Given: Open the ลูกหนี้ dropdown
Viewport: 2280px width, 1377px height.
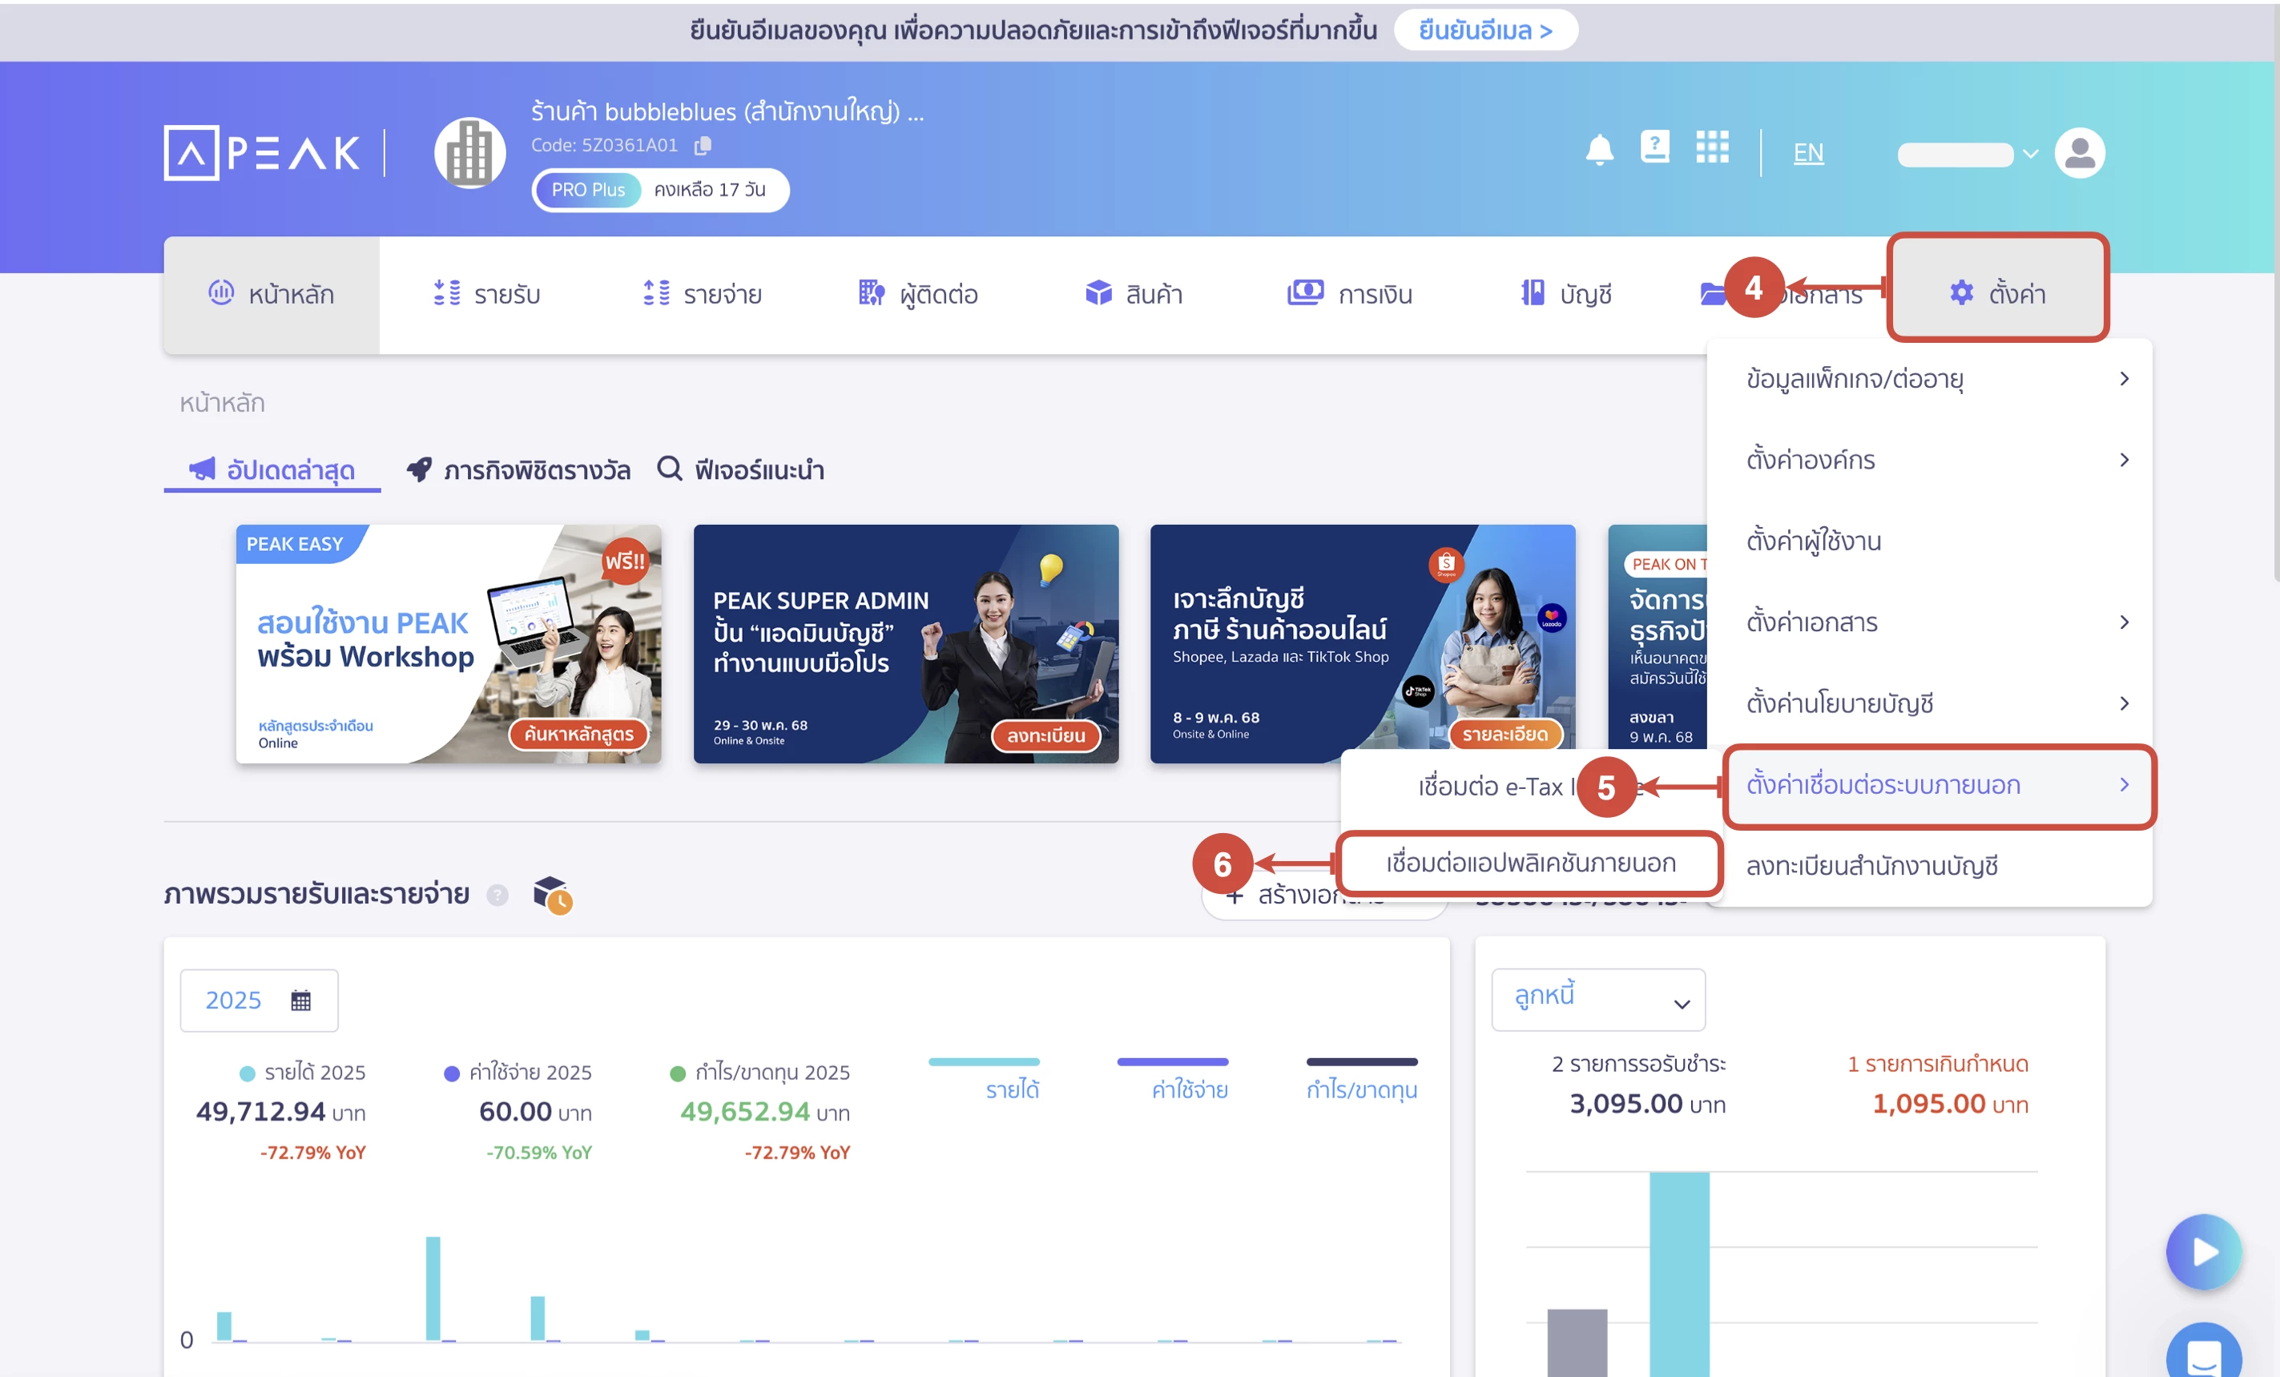Looking at the screenshot, I should [1598, 1000].
